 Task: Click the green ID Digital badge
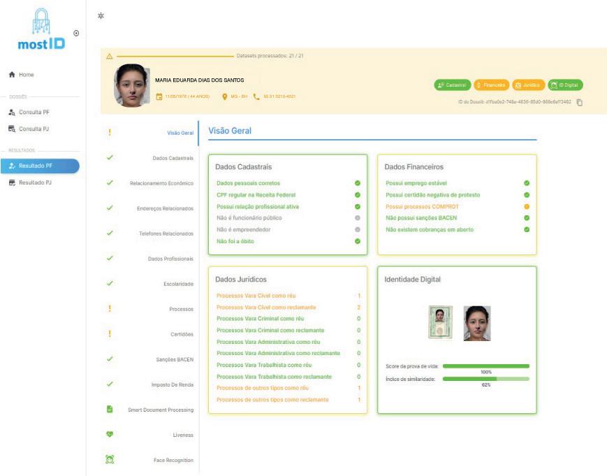565,85
